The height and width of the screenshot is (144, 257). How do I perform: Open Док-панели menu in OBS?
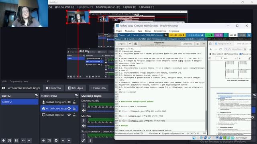[x=65, y=7]
